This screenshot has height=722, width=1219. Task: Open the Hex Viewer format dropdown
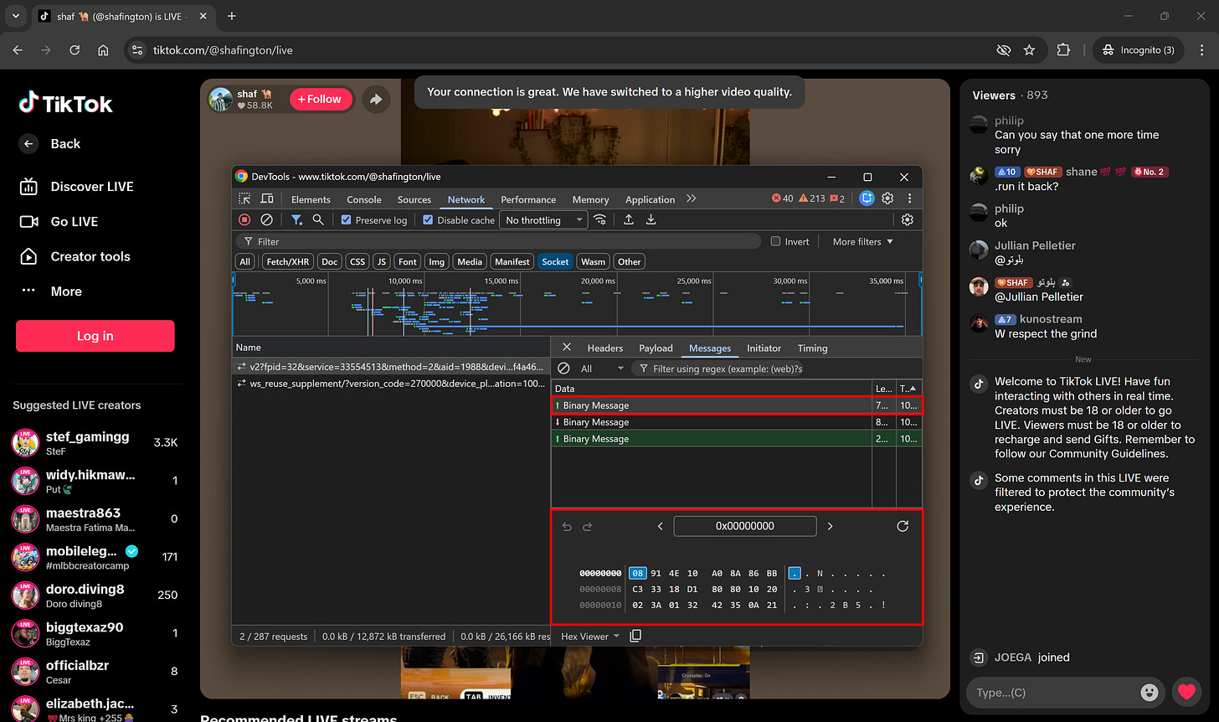[x=589, y=636]
